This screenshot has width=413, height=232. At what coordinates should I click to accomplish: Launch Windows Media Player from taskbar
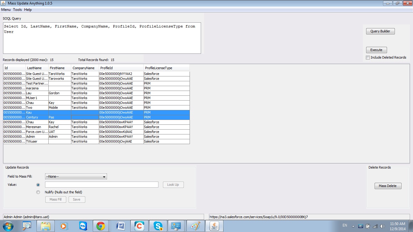point(64,226)
